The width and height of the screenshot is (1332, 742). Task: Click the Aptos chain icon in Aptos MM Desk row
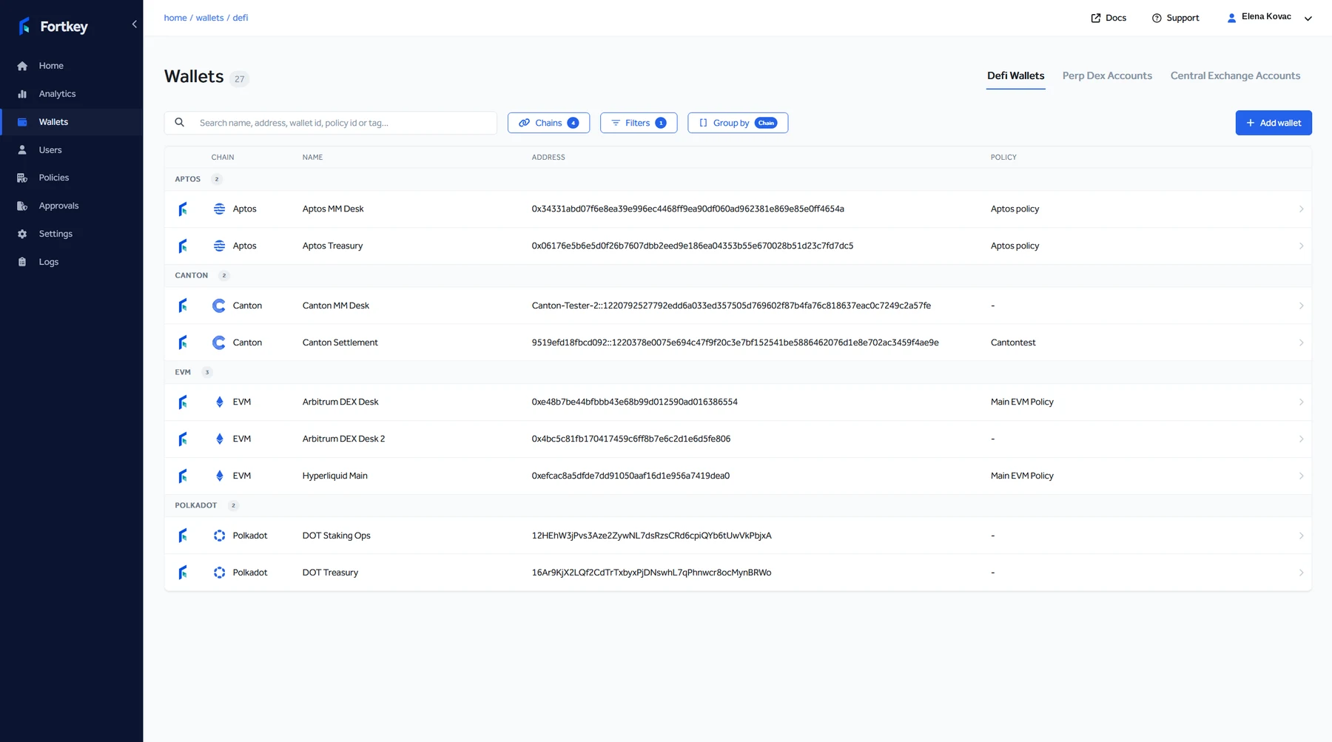(x=219, y=209)
